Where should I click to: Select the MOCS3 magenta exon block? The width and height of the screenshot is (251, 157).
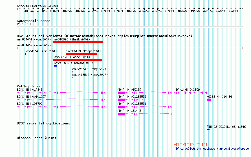pyautogui.click(x=209, y=100)
